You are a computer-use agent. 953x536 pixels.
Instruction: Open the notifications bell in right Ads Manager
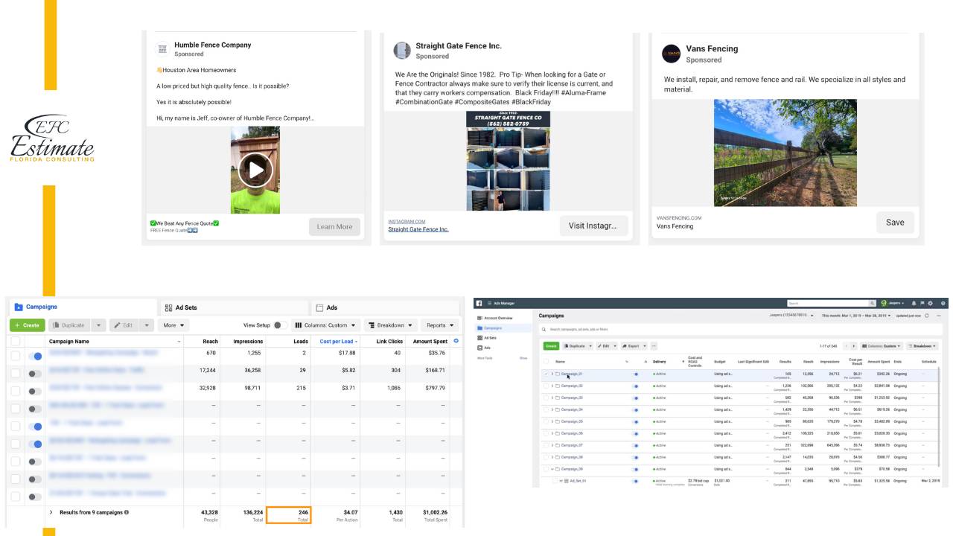(914, 303)
